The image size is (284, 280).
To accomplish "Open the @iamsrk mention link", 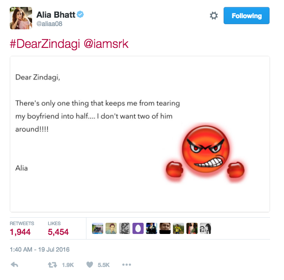I will click(106, 44).
